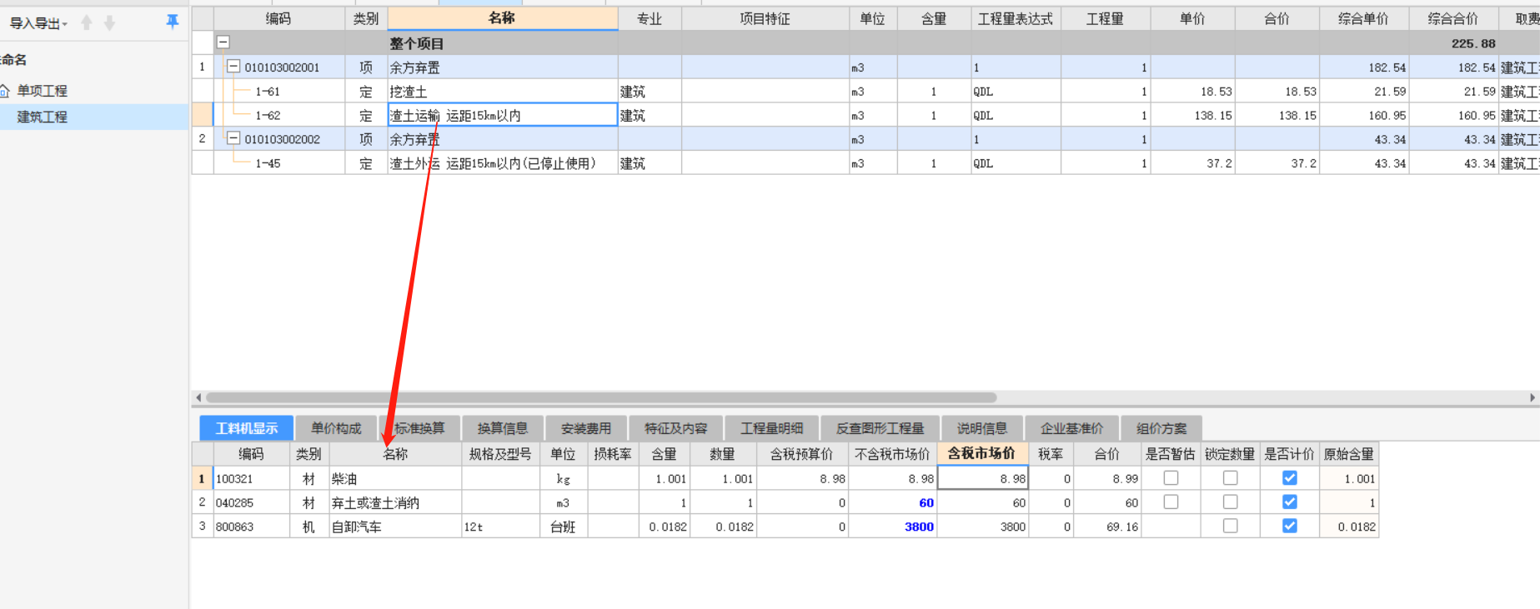This screenshot has height=609, width=1540.
Task: Switch to the 企业基准价 tab
Action: tap(1072, 428)
